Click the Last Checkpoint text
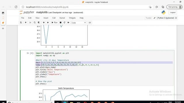184x103 pixels. pyautogui.click(x=60, y=13)
